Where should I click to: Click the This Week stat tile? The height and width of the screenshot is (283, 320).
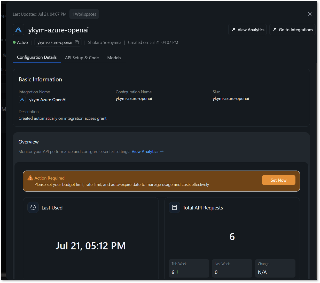(189, 268)
